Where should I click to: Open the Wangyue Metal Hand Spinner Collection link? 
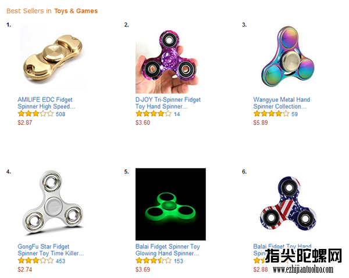(x=282, y=103)
